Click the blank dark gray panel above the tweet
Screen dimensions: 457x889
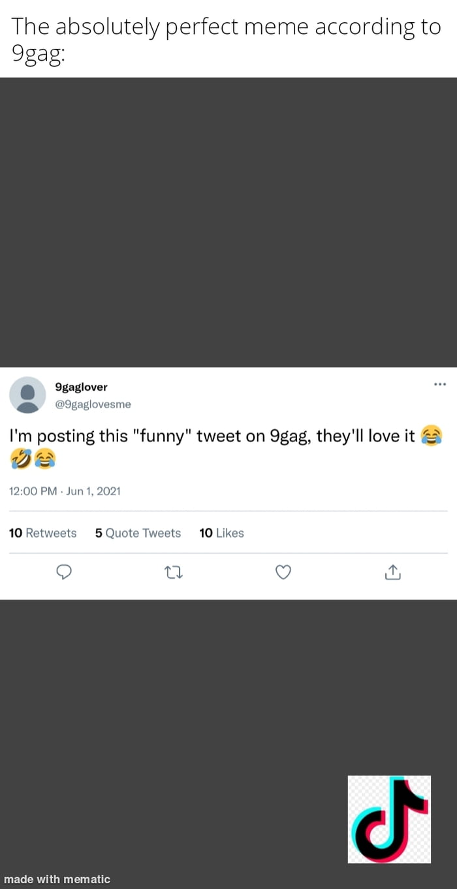pyautogui.click(x=228, y=222)
